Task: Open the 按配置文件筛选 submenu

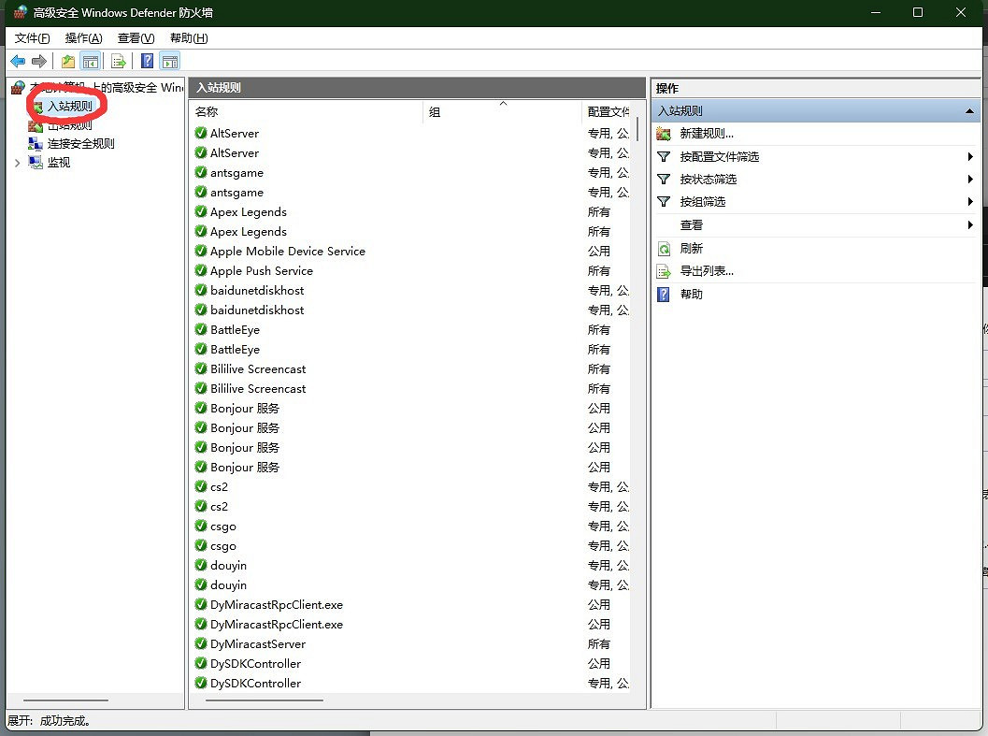Action: coord(970,157)
